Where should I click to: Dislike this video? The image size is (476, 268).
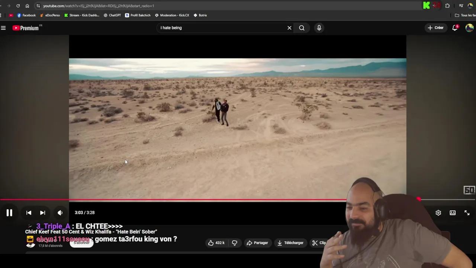[x=235, y=243]
